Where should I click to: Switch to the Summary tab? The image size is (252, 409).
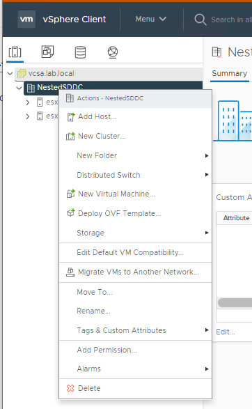point(229,73)
